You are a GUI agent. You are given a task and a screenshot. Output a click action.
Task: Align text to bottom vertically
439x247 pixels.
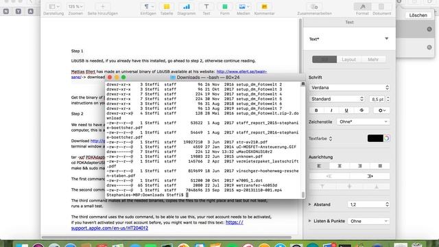tap(377, 187)
